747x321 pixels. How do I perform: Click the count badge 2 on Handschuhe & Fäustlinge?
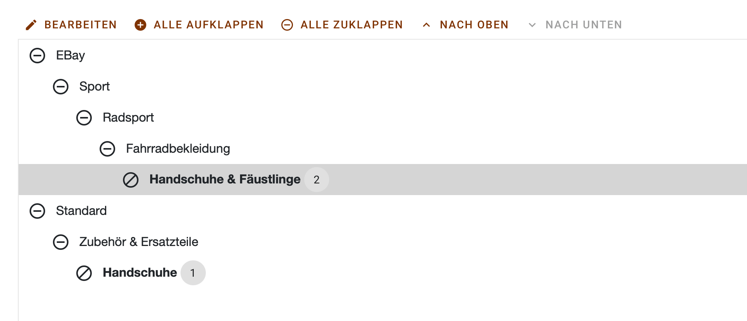[x=317, y=180]
